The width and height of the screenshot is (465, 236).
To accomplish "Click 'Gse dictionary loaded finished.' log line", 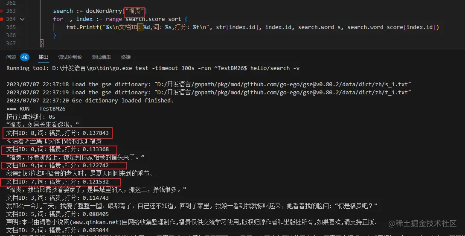I will point(90,101).
